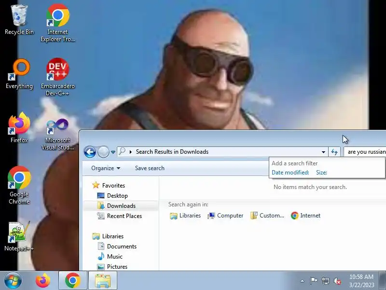Expand the address bar path arrow

point(131,152)
